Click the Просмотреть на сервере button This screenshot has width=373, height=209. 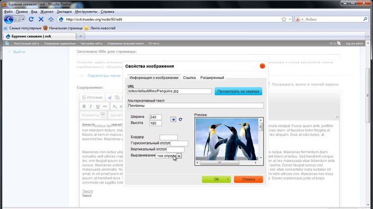[x=238, y=91]
